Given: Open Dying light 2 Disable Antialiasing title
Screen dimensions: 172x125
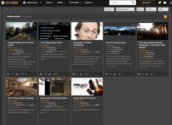Looking at the screenshot, I should coord(82,44).
